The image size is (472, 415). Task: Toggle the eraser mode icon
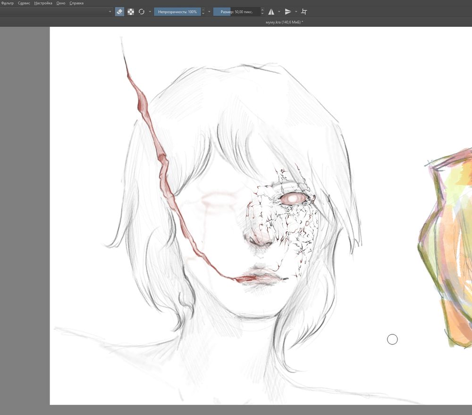pos(119,12)
